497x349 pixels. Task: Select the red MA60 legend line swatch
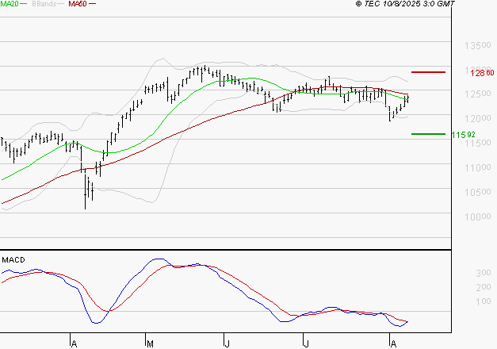(x=92, y=4)
